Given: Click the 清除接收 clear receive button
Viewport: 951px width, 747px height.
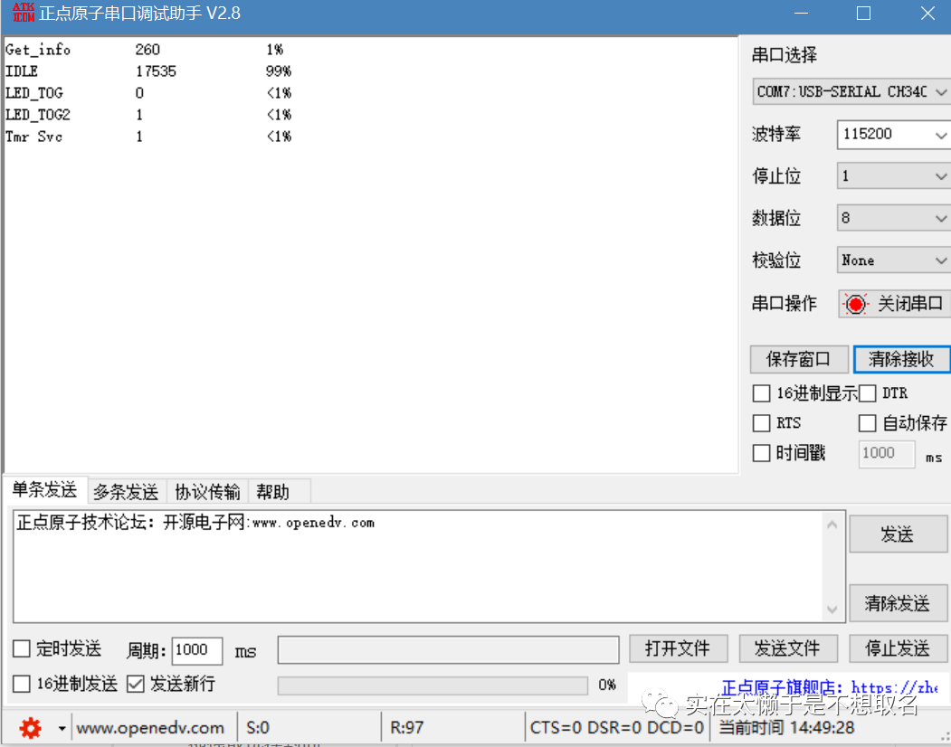Looking at the screenshot, I should (x=901, y=359).
